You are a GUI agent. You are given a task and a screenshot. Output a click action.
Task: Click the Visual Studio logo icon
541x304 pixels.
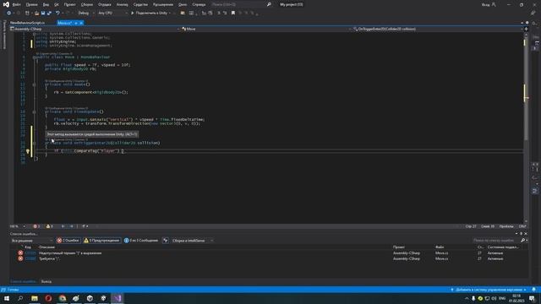point(6,4)
